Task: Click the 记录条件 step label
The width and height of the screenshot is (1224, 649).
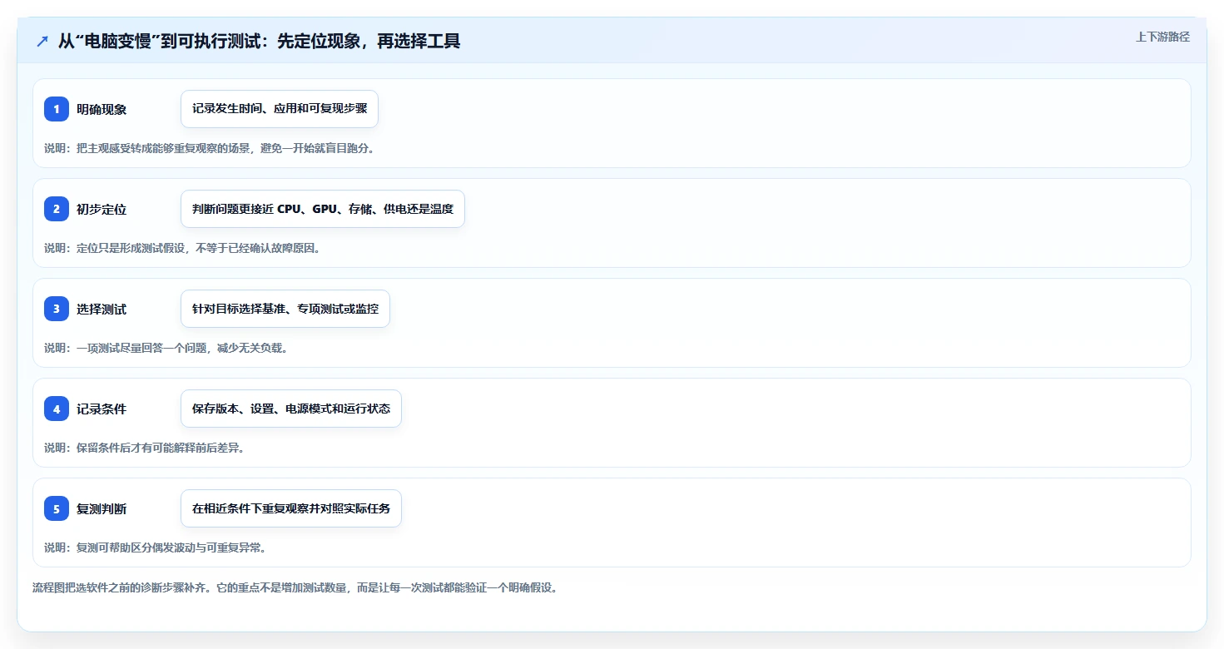Action: point(102,409)
